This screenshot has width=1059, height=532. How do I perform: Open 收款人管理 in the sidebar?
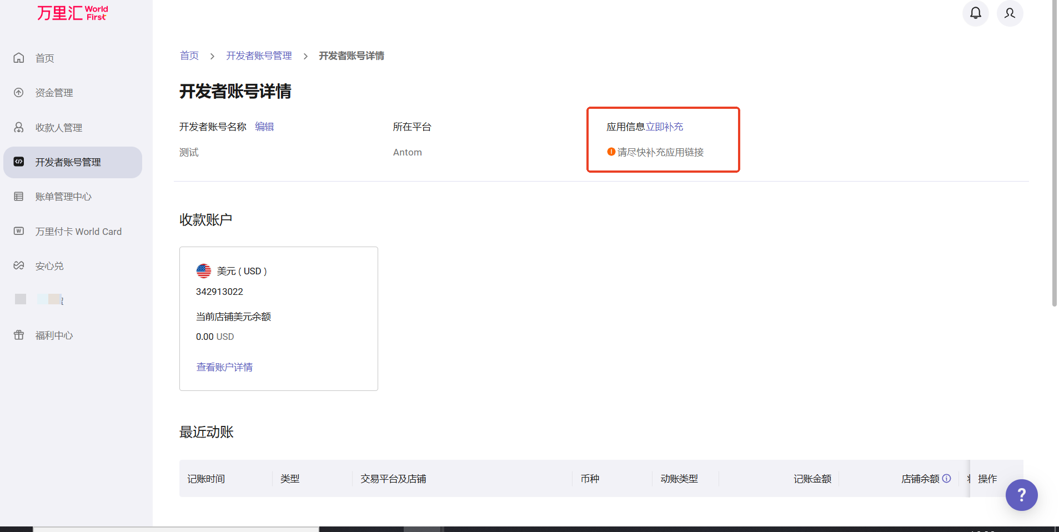(x=58, y=128)
